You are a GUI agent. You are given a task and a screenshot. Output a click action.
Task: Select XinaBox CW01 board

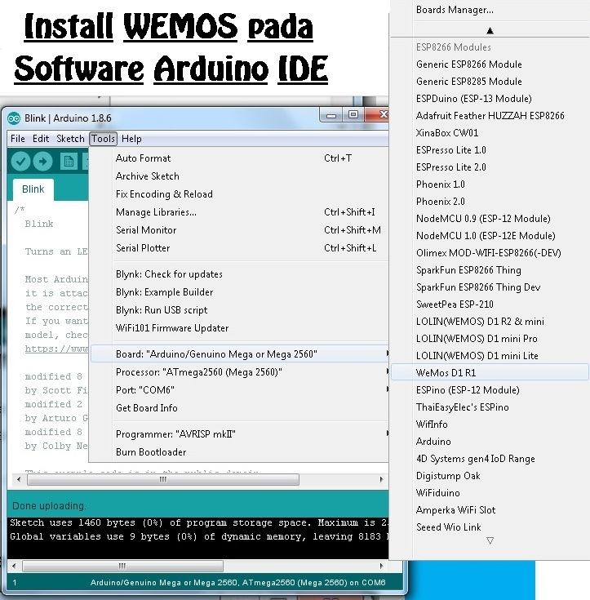(490, 133)
